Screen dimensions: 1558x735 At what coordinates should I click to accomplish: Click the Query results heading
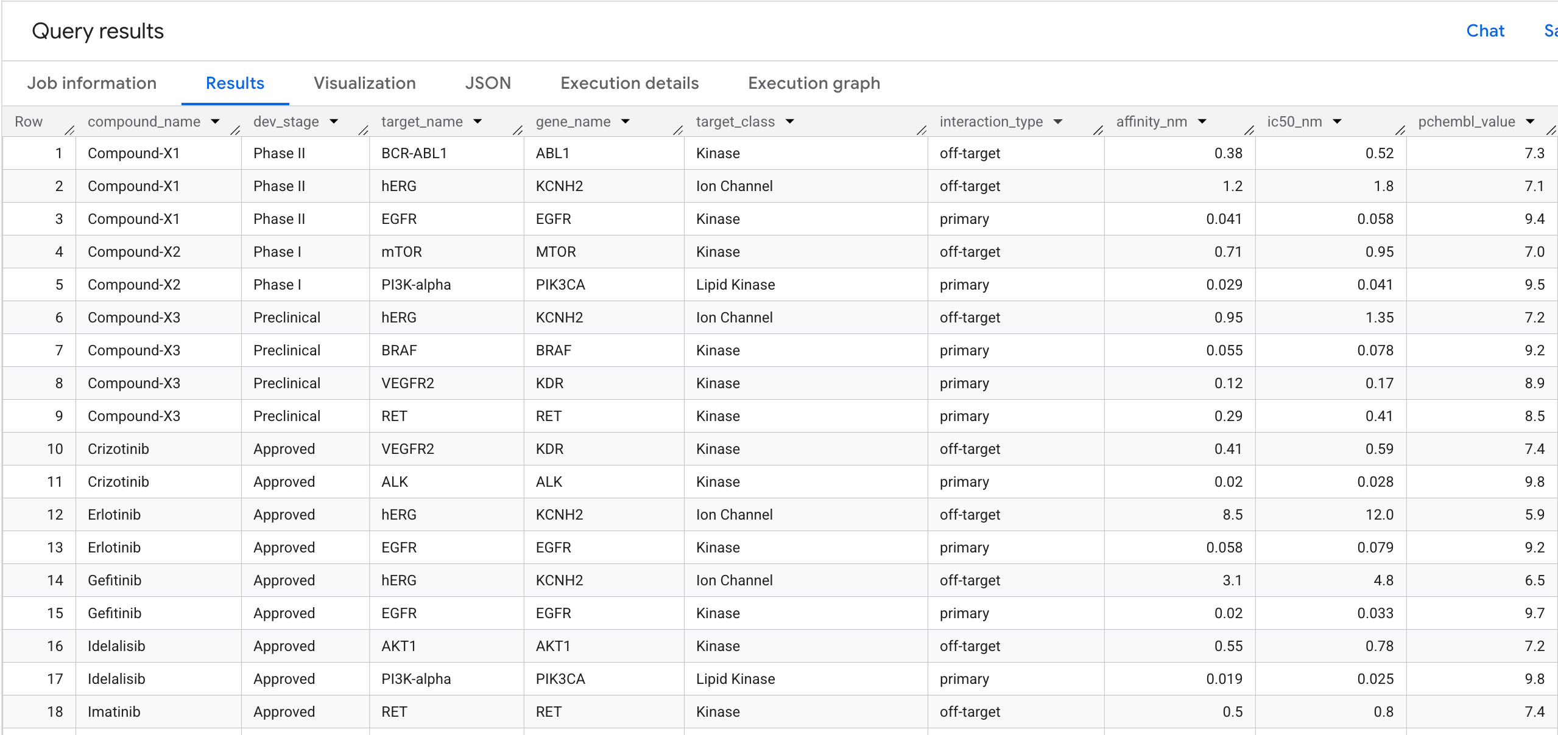click(x=97, y=31)
